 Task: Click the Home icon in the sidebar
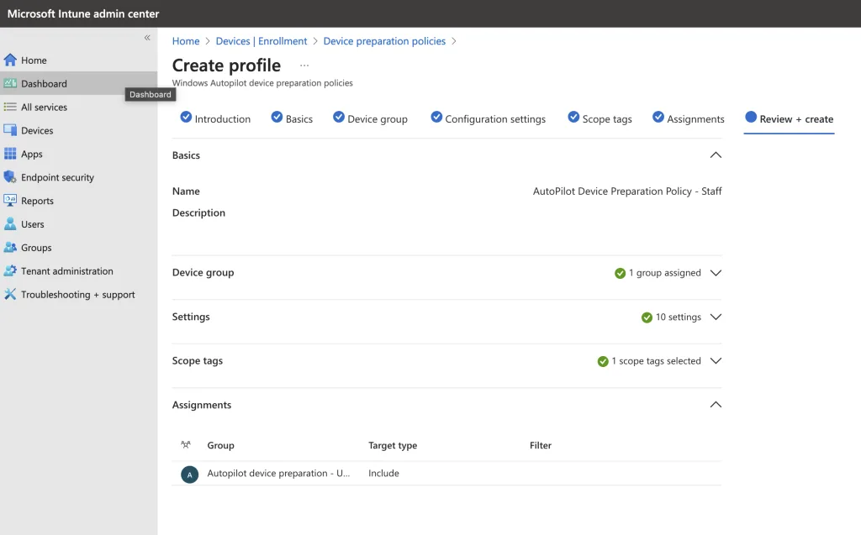click(10, 60)
